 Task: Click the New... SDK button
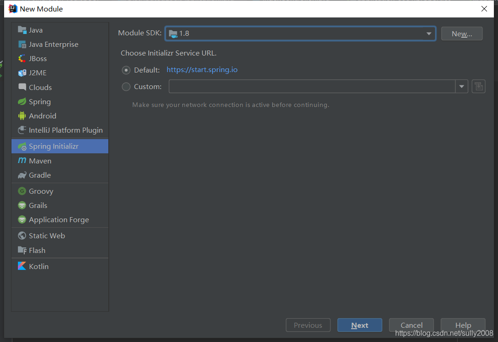tap(461, 34)
